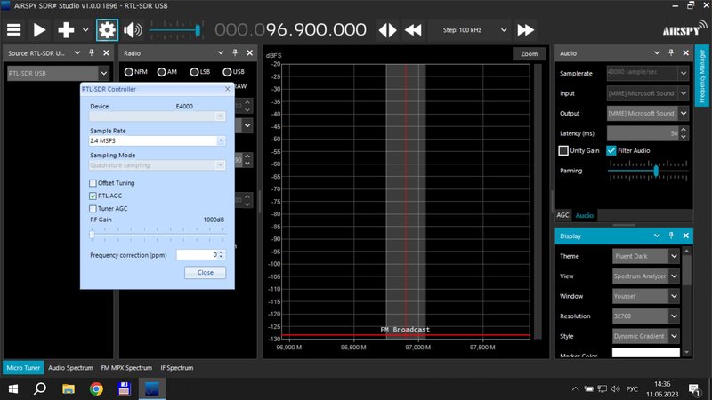Expand the arrow beside the plus icon
The width and height of the screenshot is (712, 400).
pyautogui.click(x=85, y=30)
